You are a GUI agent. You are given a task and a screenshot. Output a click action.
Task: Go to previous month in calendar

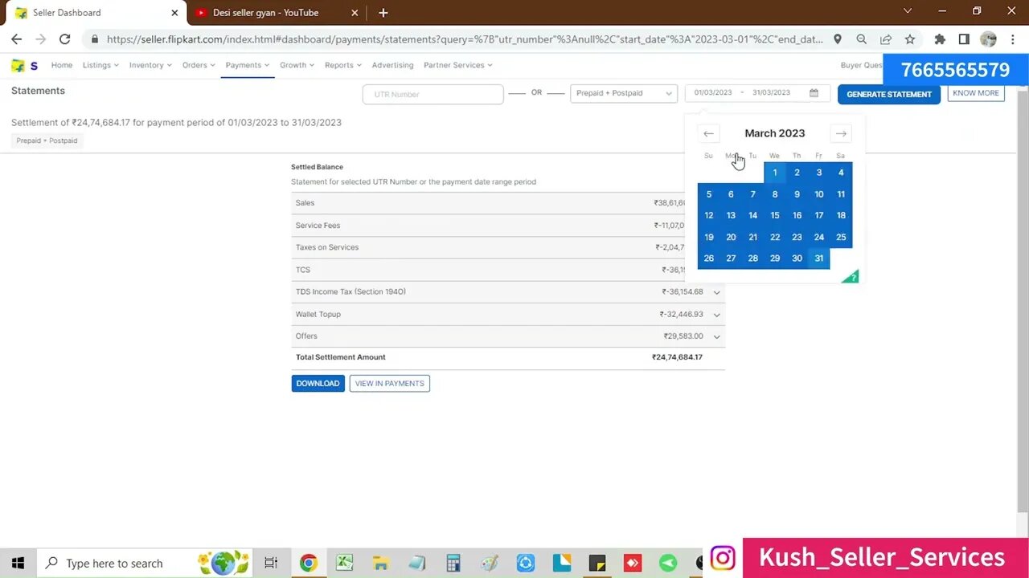click(x=708, y=133)
